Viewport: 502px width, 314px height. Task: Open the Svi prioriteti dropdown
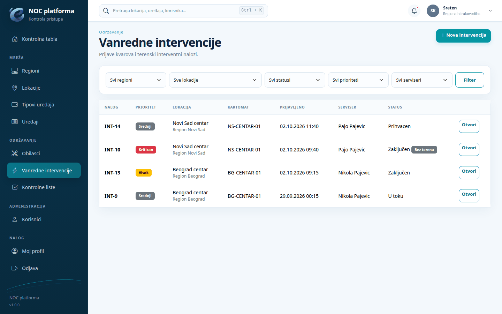tap(358, 80)
